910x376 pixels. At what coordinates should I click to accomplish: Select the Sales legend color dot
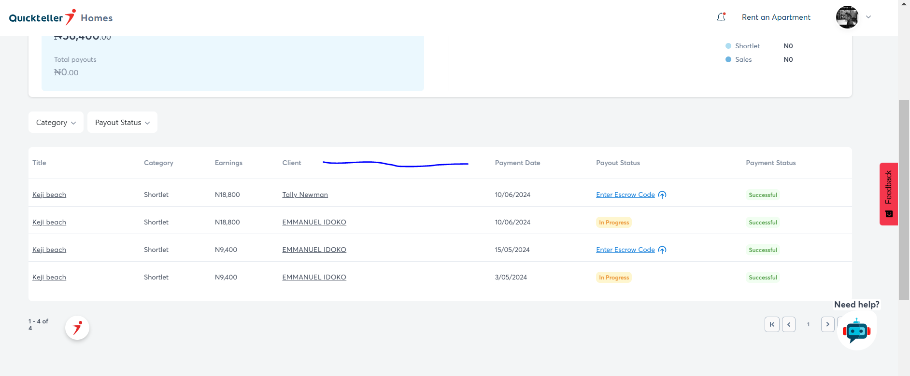(x=728, y=59)
